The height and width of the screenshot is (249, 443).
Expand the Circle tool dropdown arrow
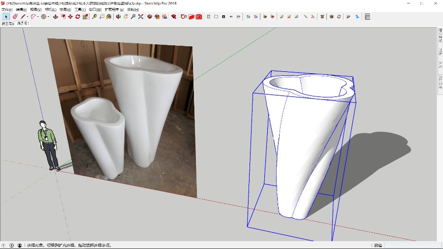click(49, 17)
